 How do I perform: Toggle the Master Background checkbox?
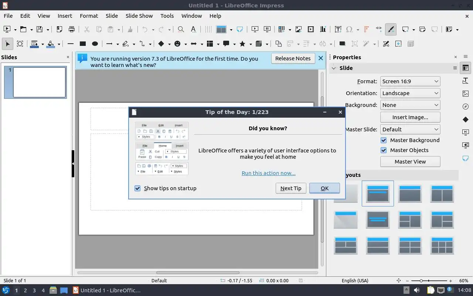point(384,140)
